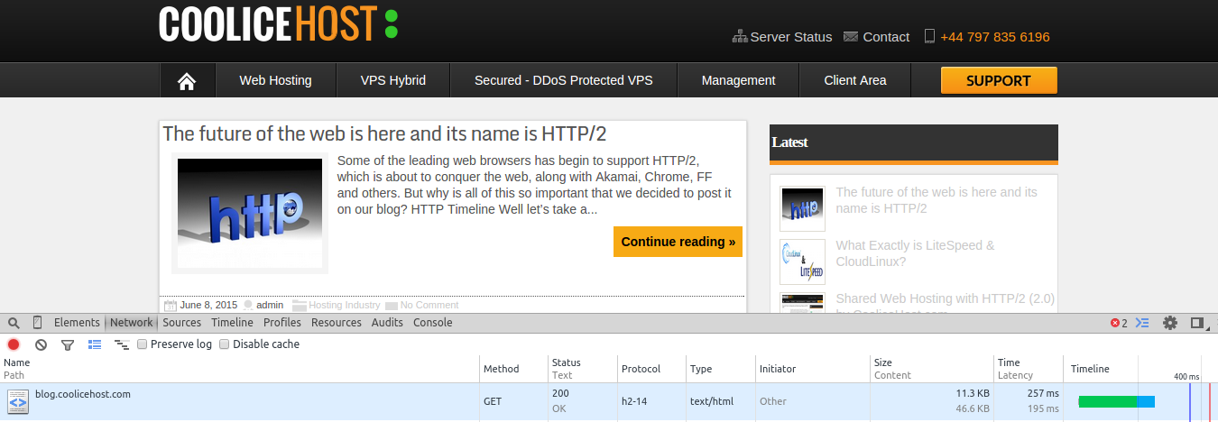Click the green request timeline bar
This screenshot has height=422, width=1218.
coord(1108,401)
